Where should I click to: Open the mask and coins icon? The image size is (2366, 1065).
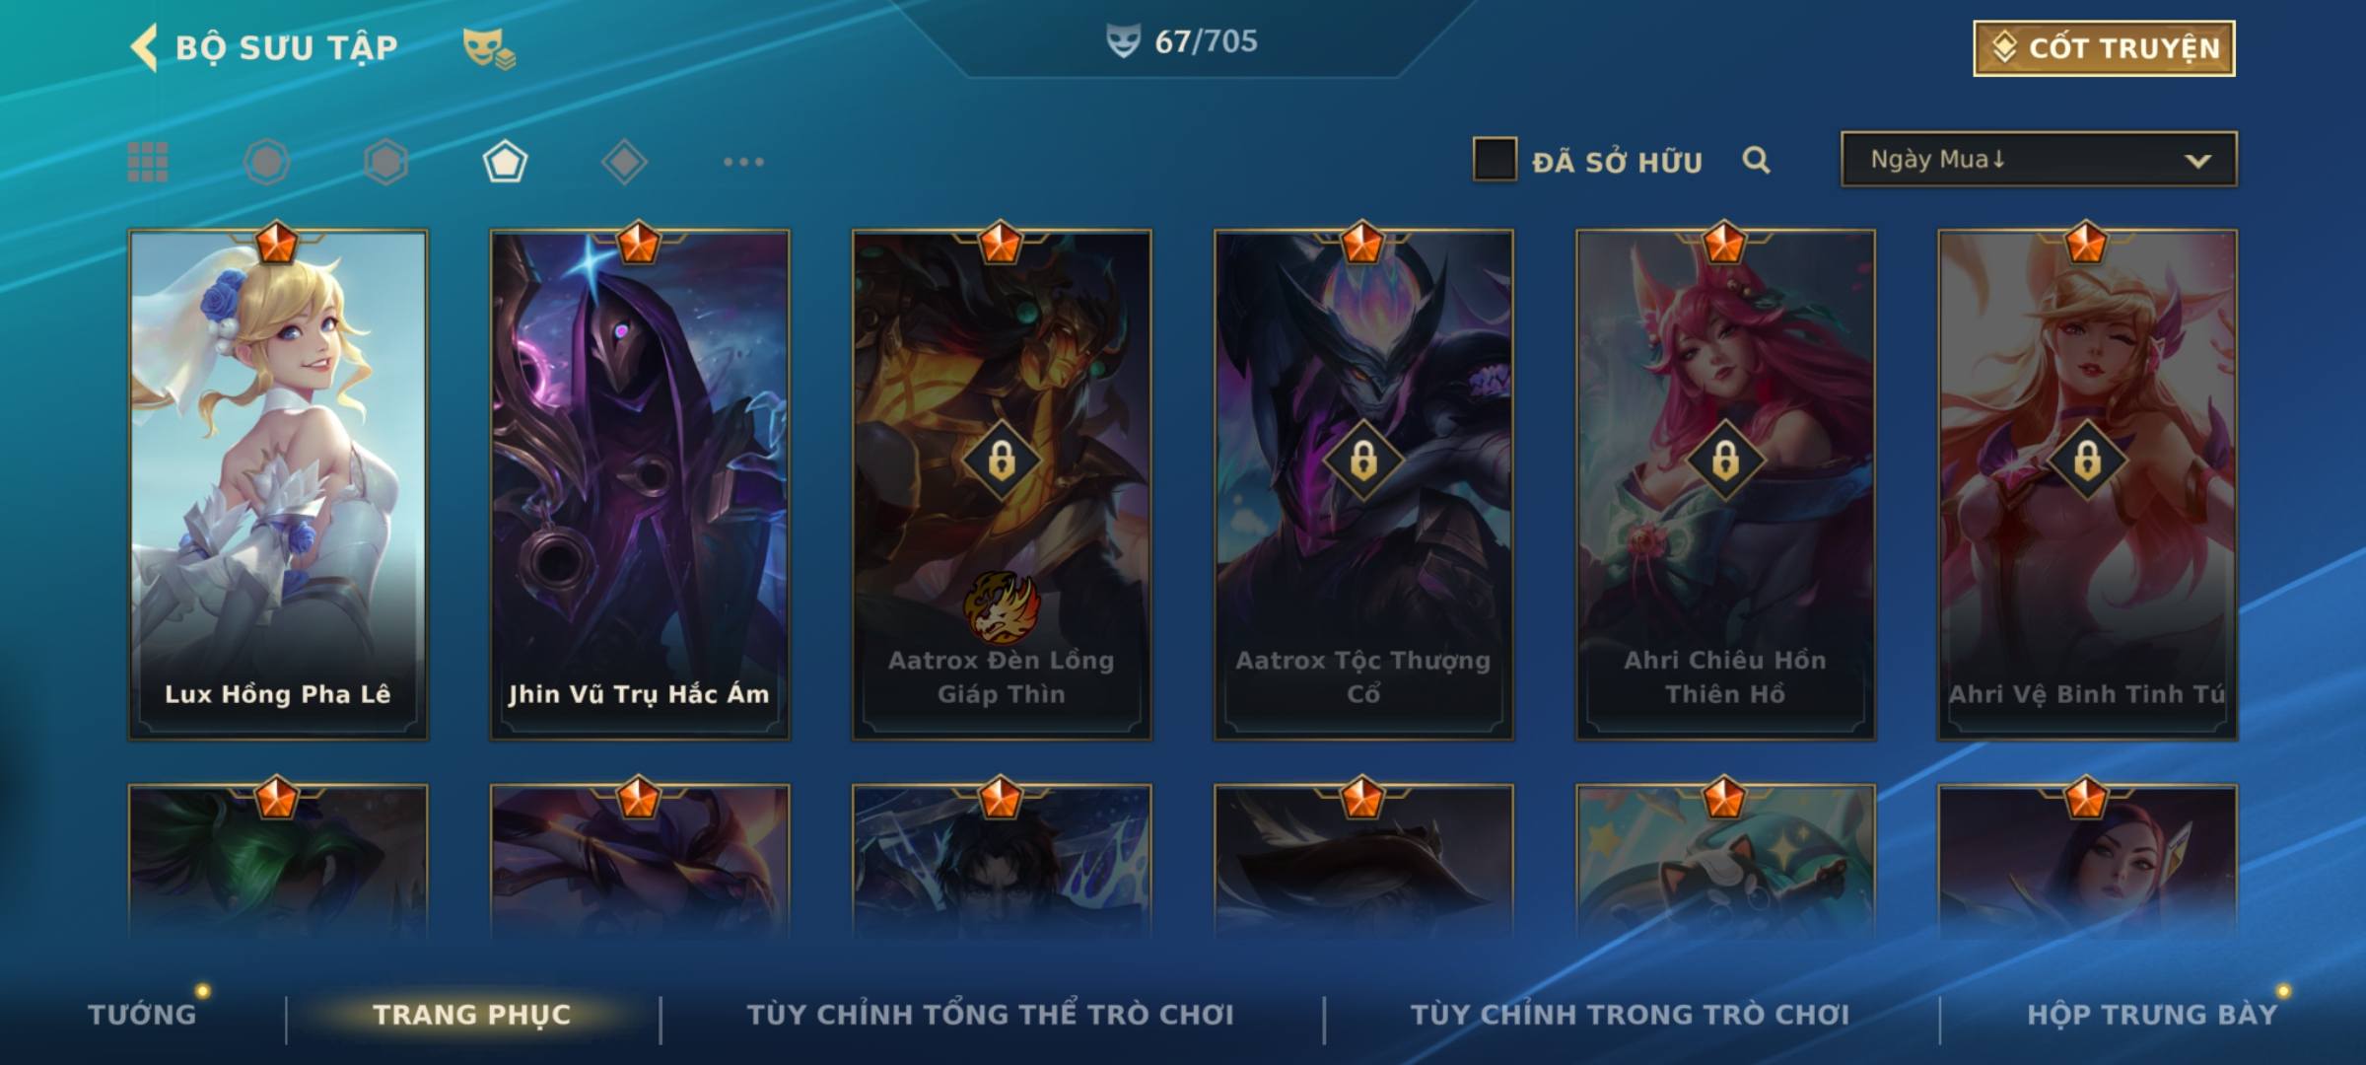point(489,48)
